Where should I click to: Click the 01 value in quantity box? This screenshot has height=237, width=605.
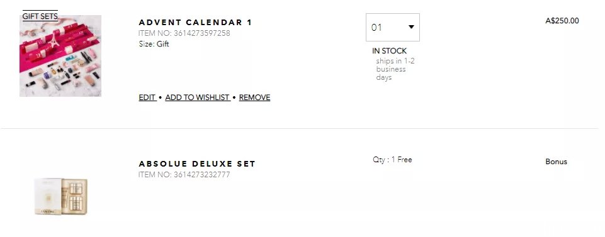pyautogui.click(x=376, y=28)
